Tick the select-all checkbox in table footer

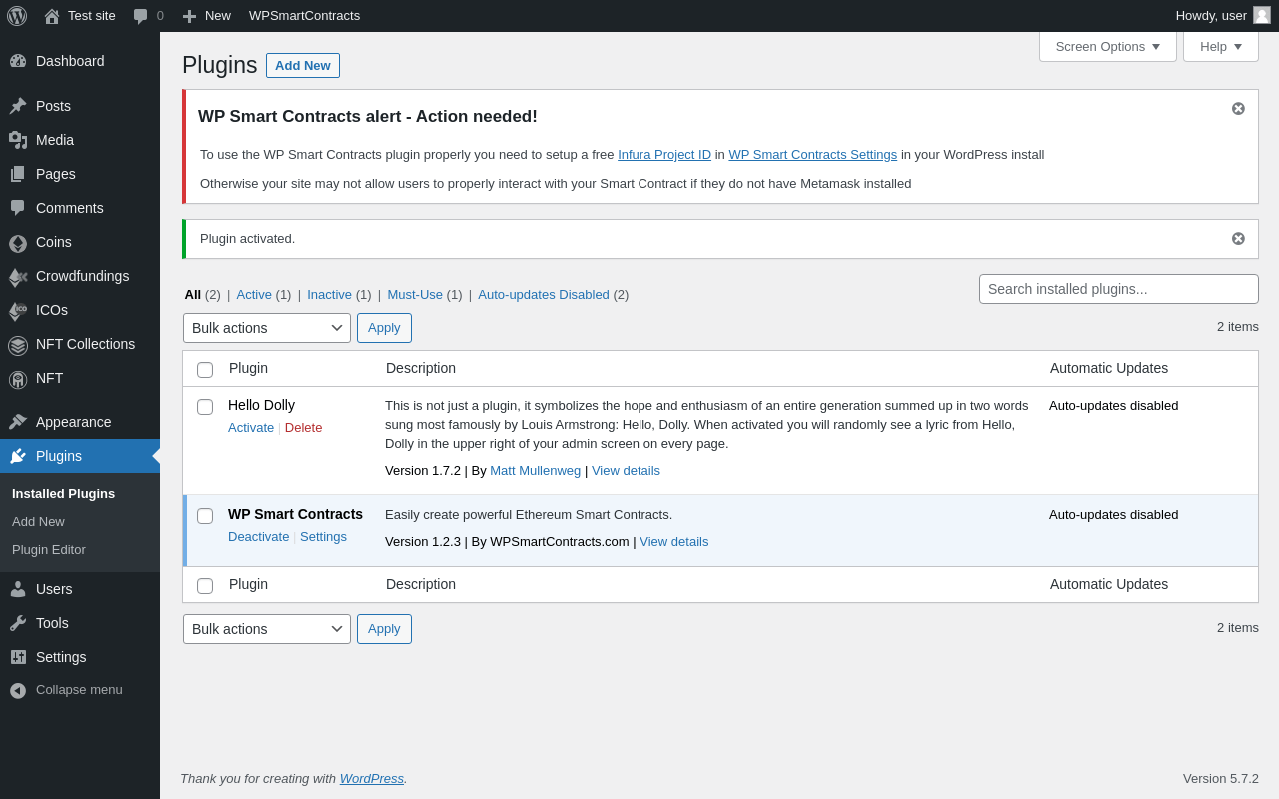[205, 586]
